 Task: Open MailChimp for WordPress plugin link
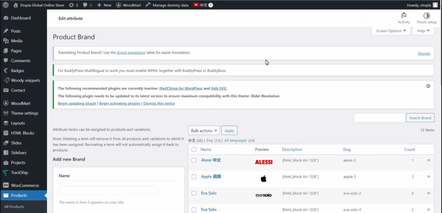181,88
